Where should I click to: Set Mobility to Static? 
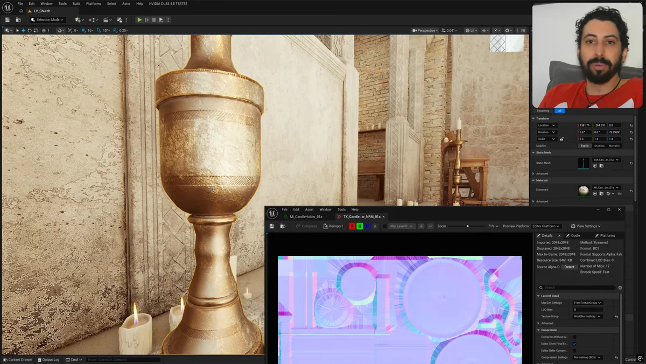[x=585, y=146]
